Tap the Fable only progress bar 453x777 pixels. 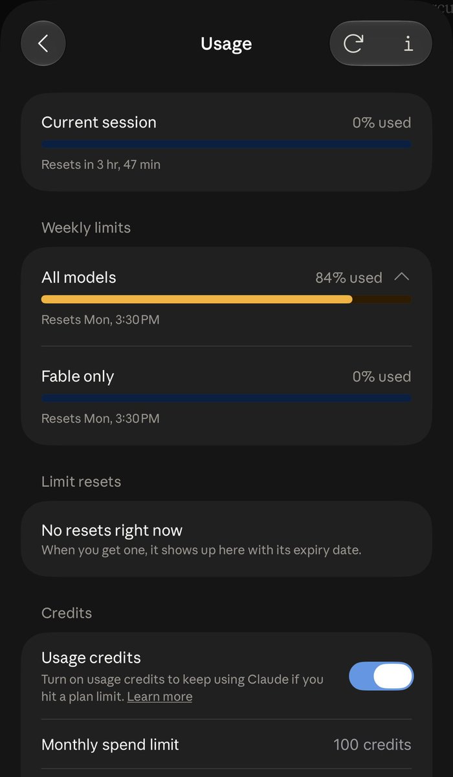pyautogui.click(x=226, y=398)
